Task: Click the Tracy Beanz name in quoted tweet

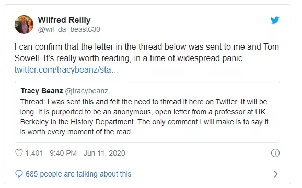Action: [x=42, y=91]
